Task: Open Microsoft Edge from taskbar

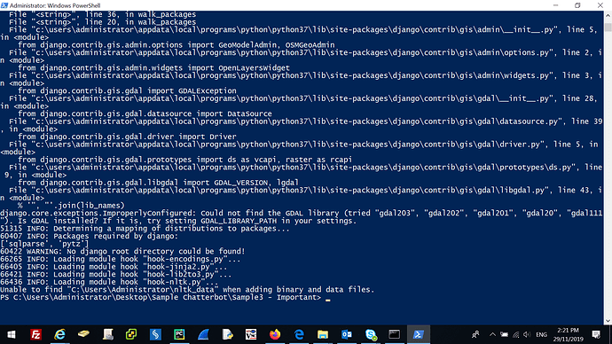Action: tap(299, 334)
